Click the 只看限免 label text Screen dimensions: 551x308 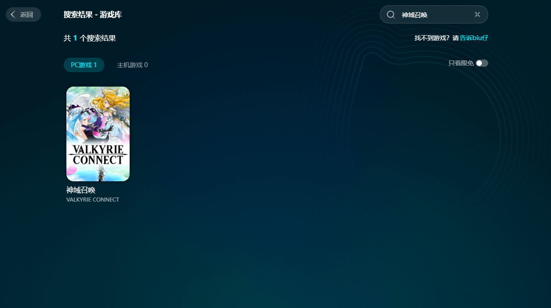point(461,63)
